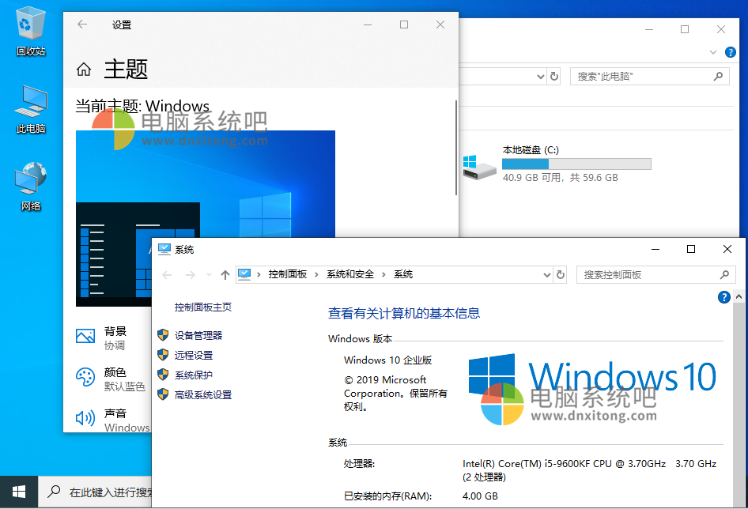Click the Search Control Panel field
Image resolution: width=748 pixels, height=509 pixels.
[648, 274]
